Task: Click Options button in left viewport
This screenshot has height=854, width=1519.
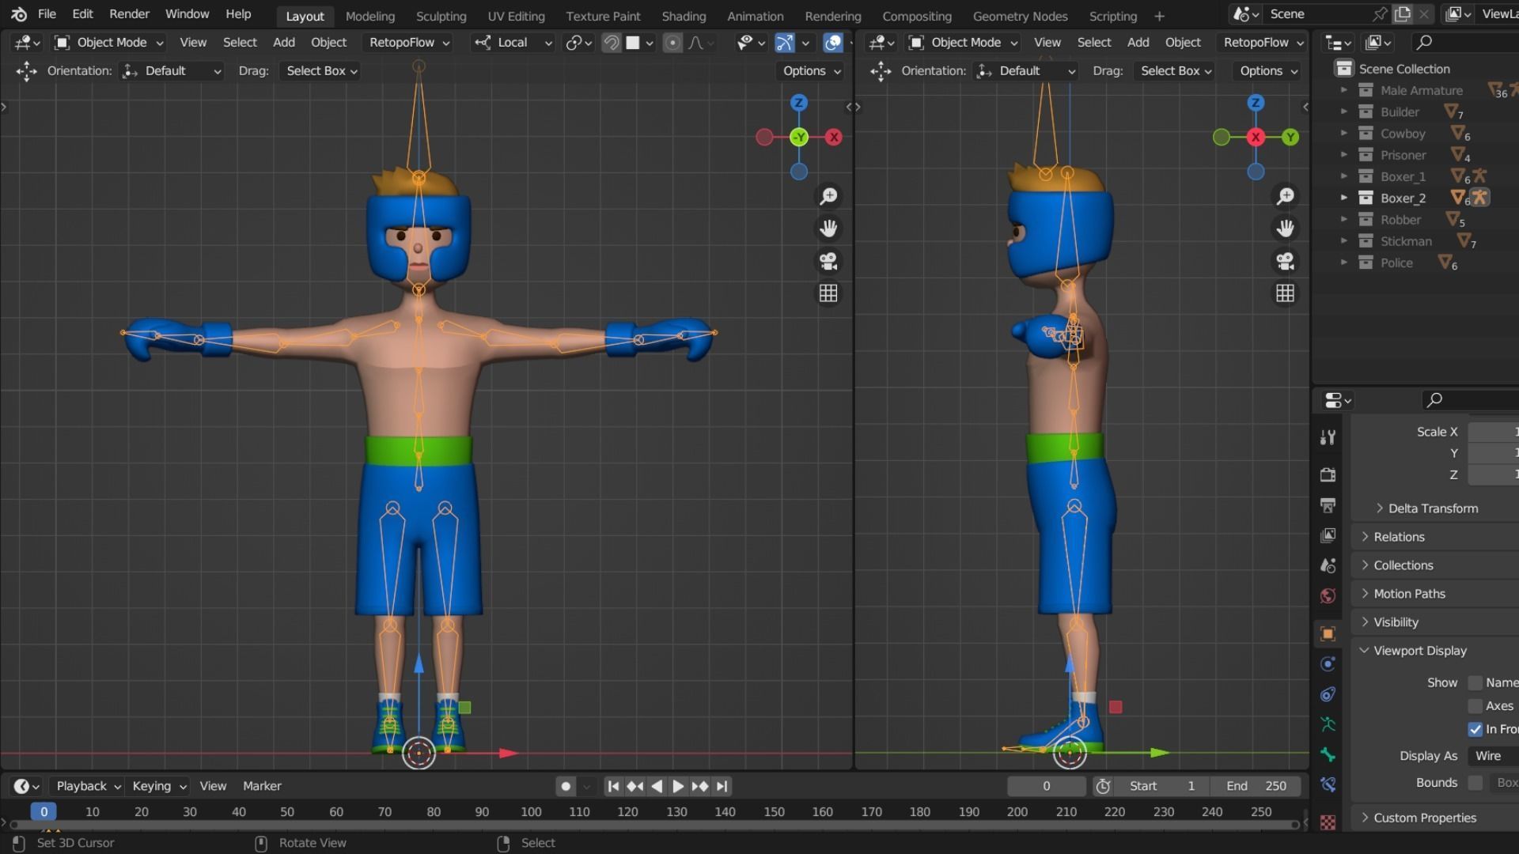Action: tap(812, 71)
